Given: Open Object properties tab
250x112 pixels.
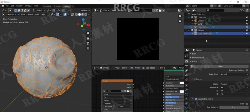Looking at the screenshot, I should pyautogui.click(x=186, y=85).
